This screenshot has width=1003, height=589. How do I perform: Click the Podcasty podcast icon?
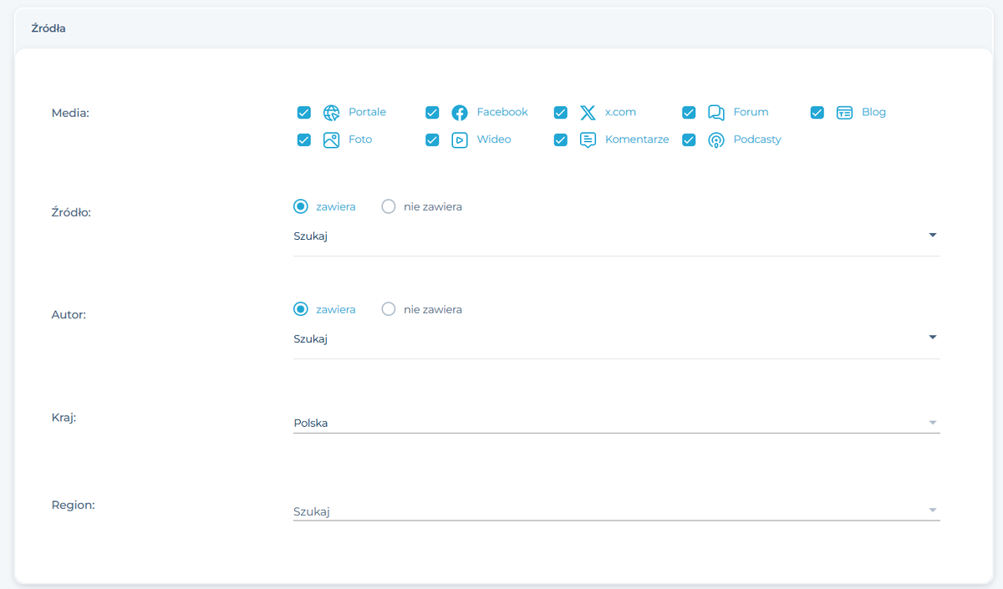[716, 140]
